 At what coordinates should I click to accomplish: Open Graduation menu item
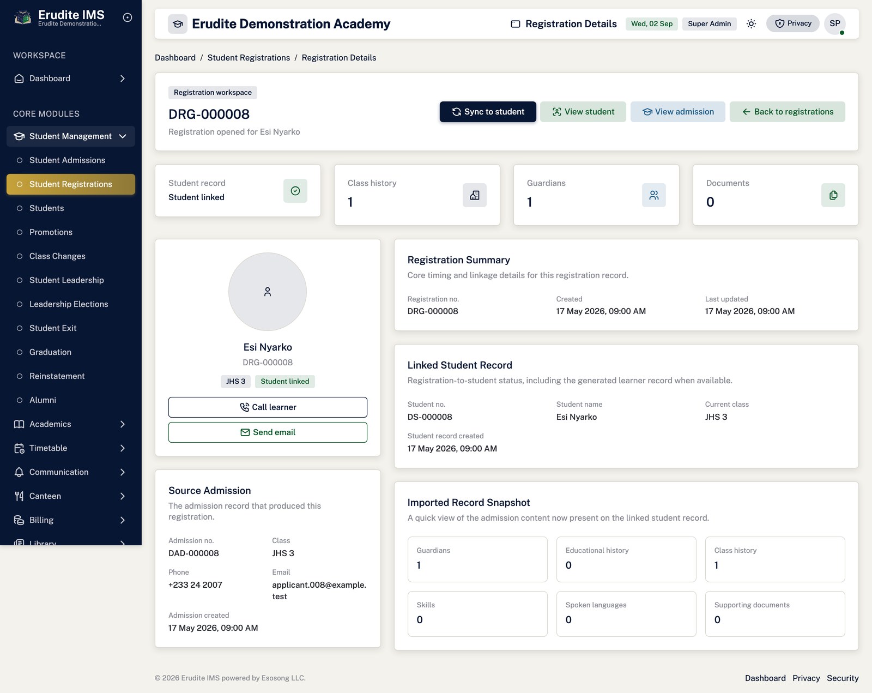71,352
